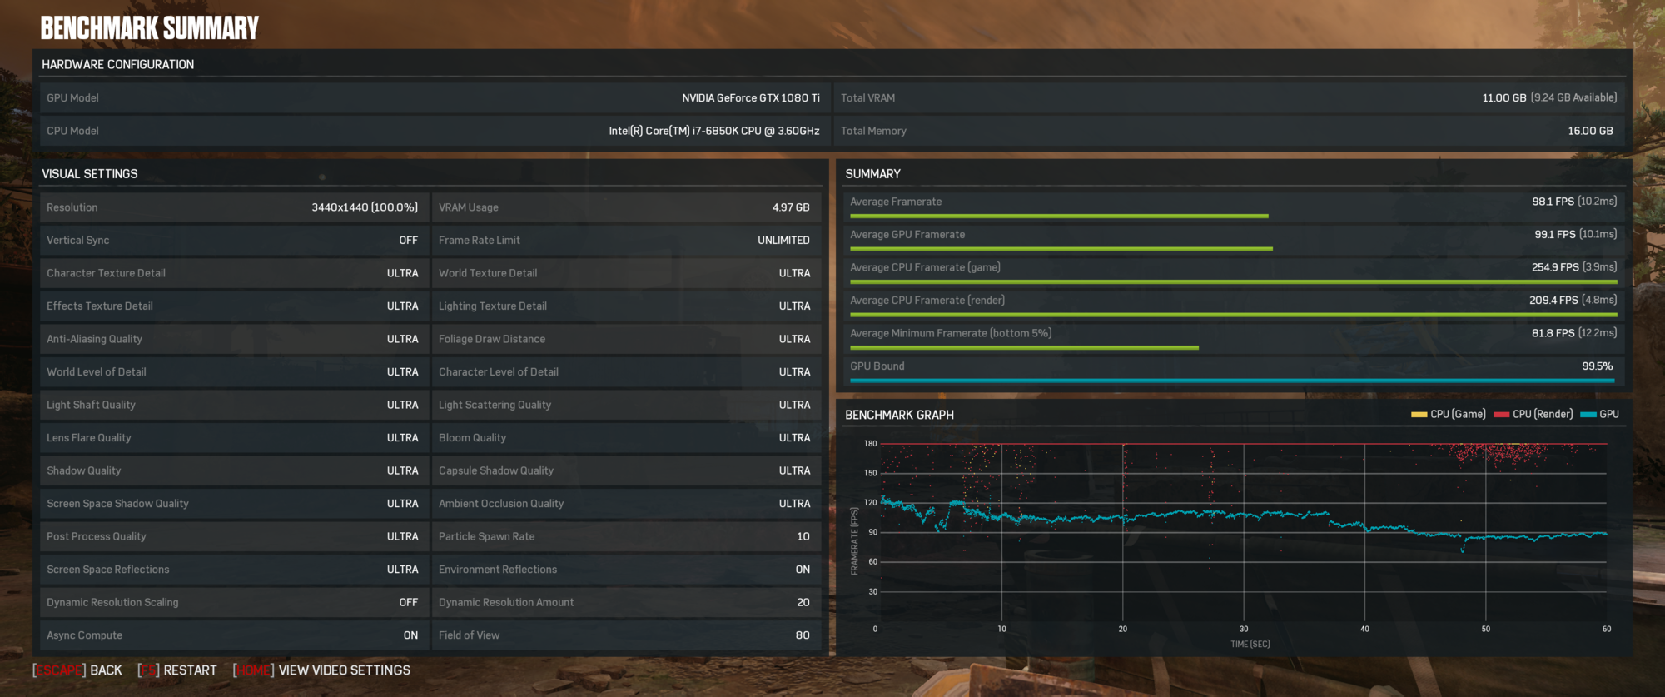Select the Field of View value 80
The image size is (1665, 697).
[802, 635]
